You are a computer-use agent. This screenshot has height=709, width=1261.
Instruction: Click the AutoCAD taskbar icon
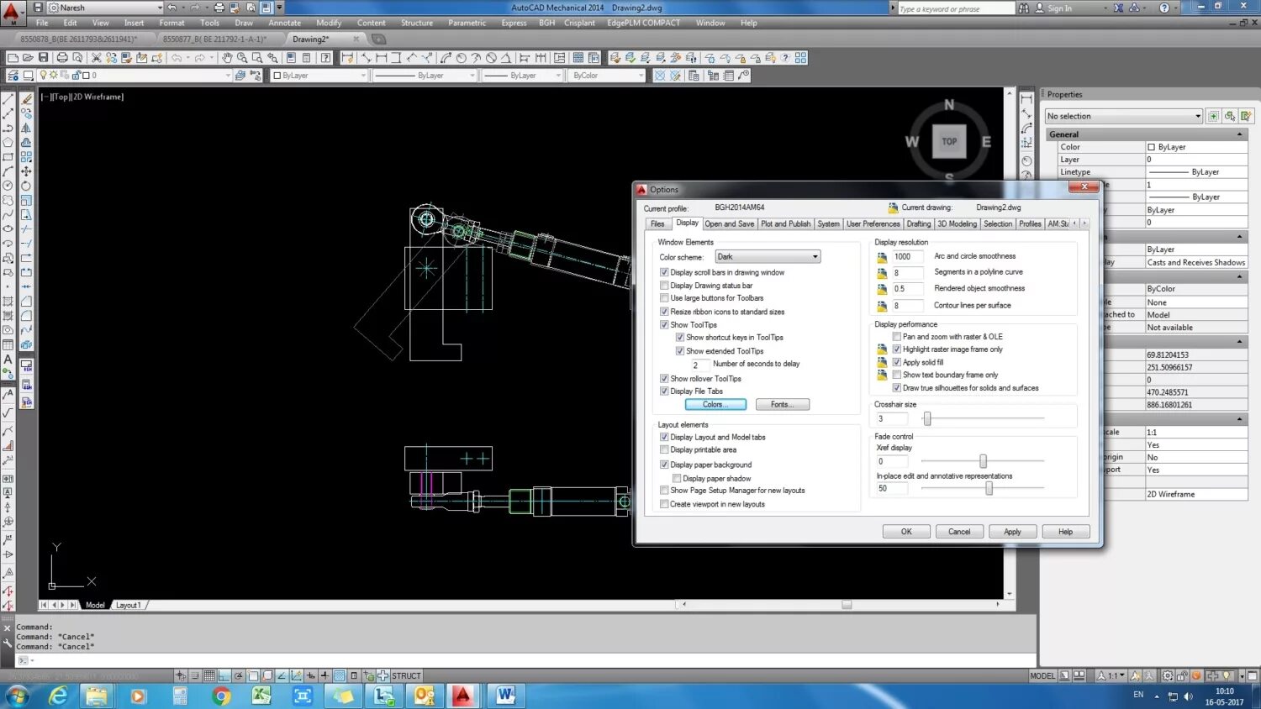[x=463, y=696]
